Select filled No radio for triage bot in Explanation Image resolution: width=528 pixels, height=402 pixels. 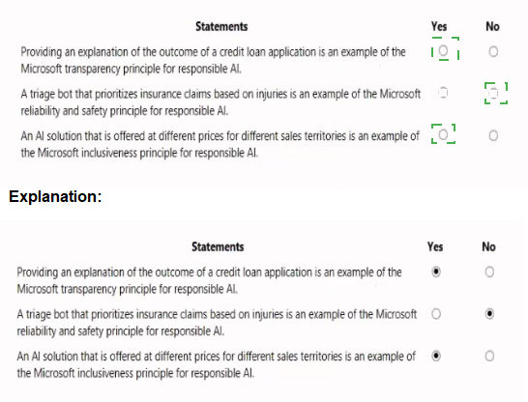tap(489, 314)
